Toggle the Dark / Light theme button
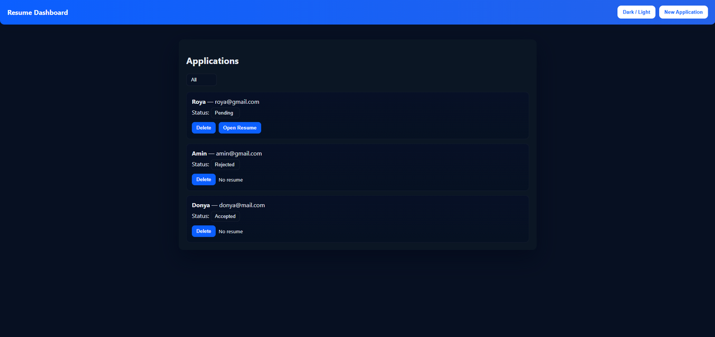 [x=636, y=12]
